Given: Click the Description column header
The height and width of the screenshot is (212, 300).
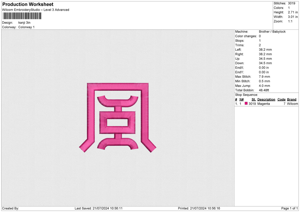Looking at the screenshot, I should coord(266,99).
